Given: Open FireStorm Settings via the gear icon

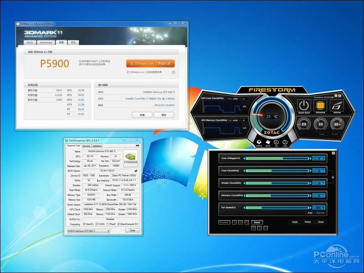Looking at the screenshot, I should [x=258, y=142].
